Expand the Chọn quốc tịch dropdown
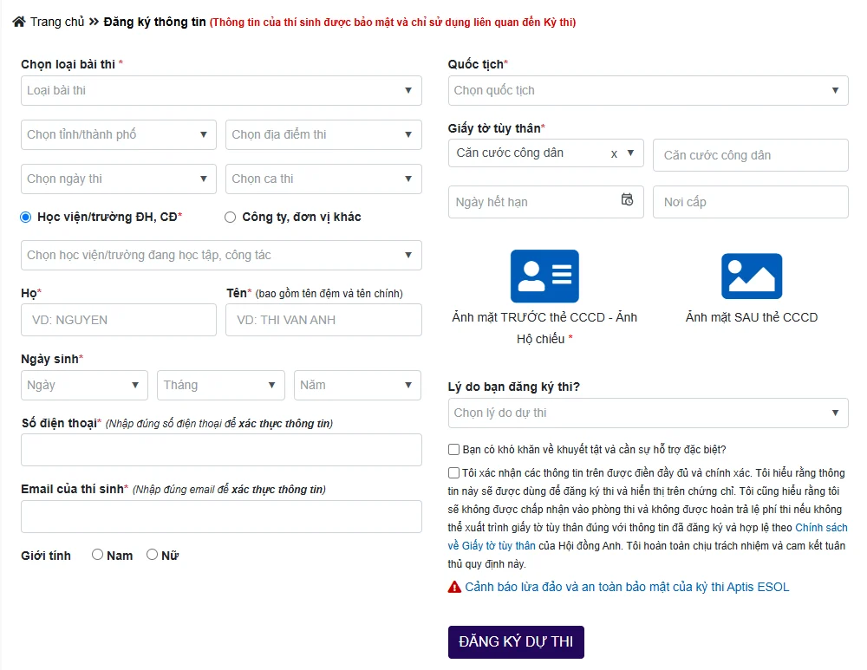Screen dimensions: 867x670 [x=648, y=90]
